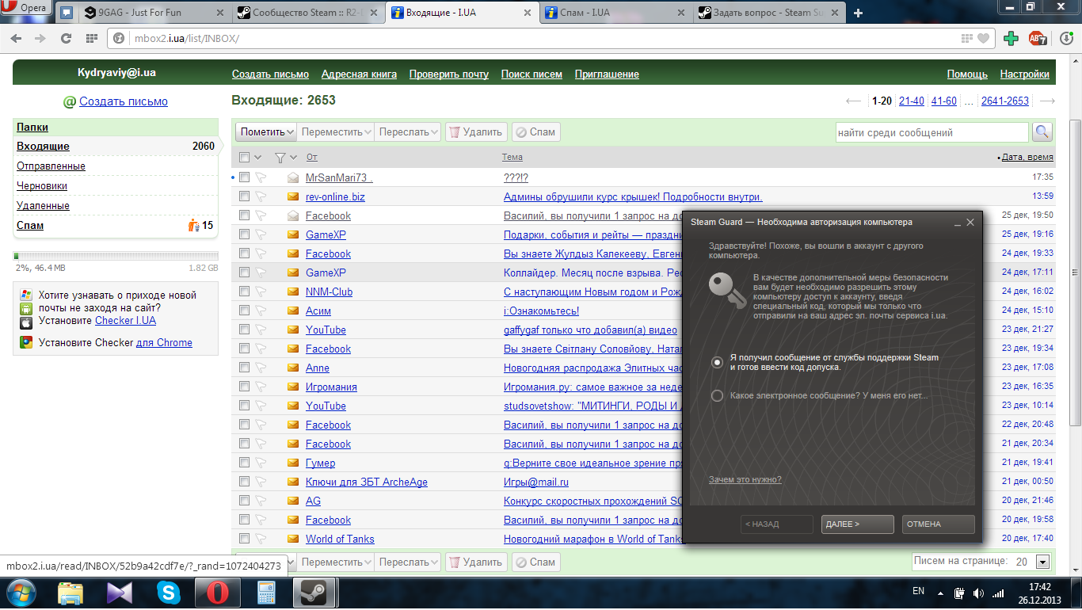Click the envelope icon on Игромания row
The image size is (1082, 610).
click(x=293, y=387)
